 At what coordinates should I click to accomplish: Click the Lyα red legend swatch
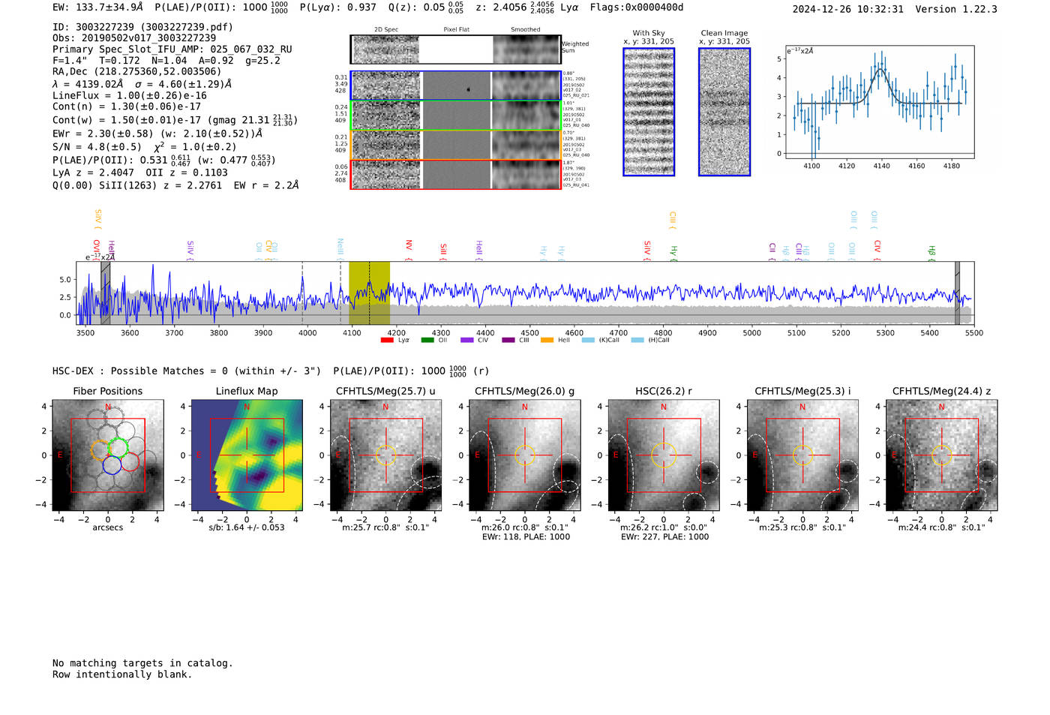click(x=387, y=341)
